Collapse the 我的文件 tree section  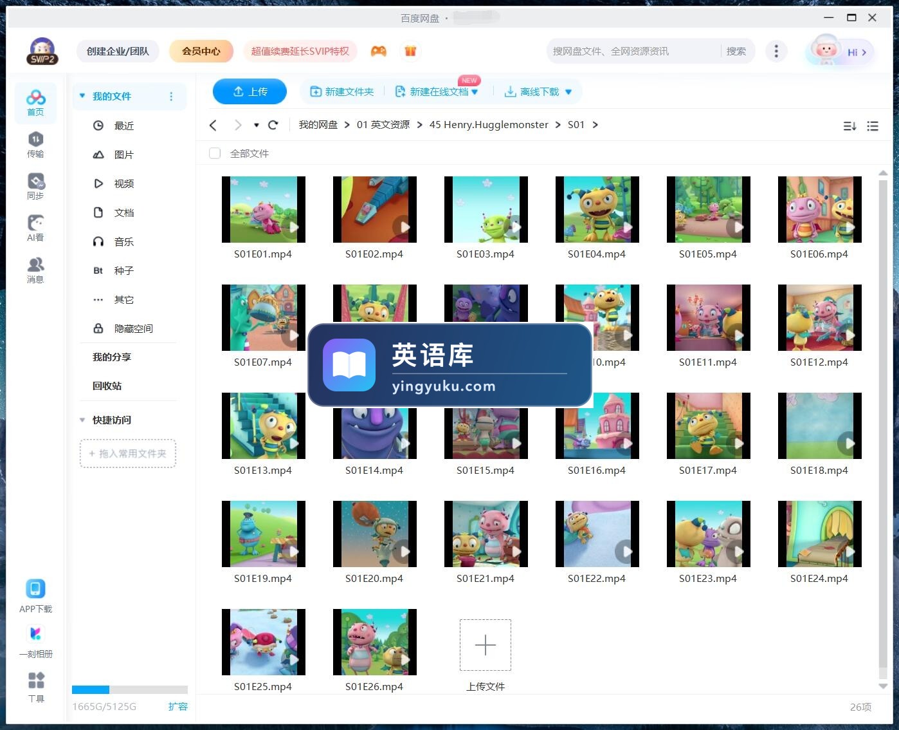pos(82,96)
